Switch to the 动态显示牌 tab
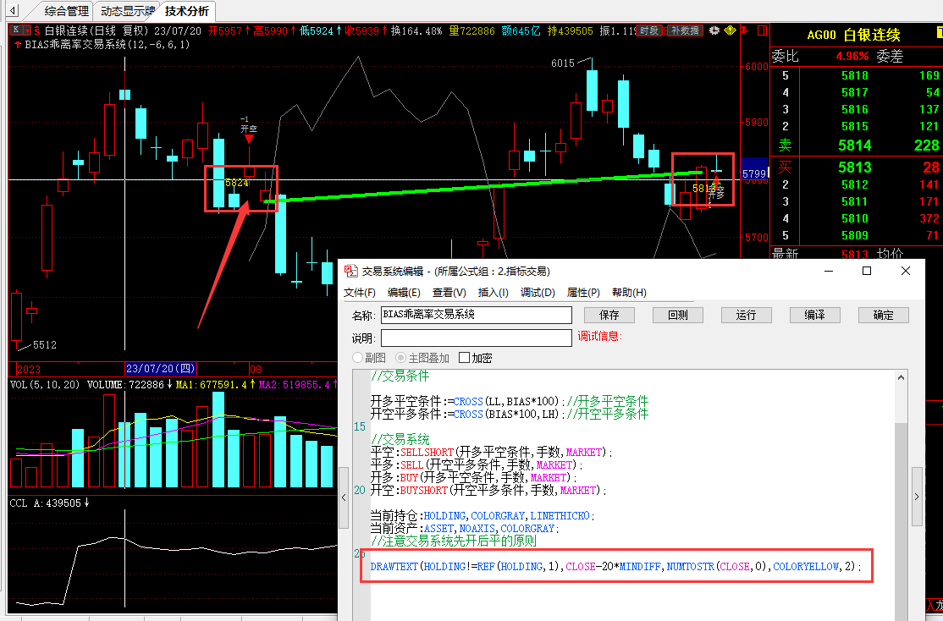This screenshot has width=943, height=621. point(128,11)
